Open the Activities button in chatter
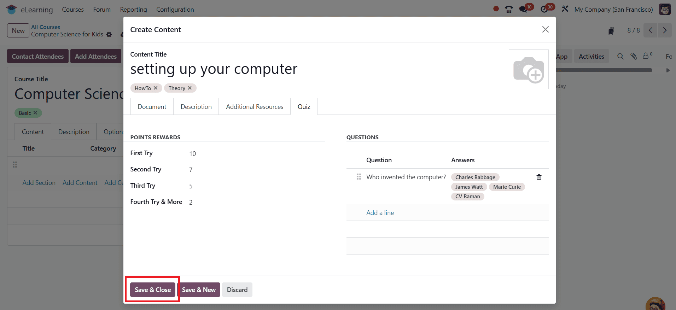Image resolution: width=676 pixels, height=310 pixels. (591, 56)
